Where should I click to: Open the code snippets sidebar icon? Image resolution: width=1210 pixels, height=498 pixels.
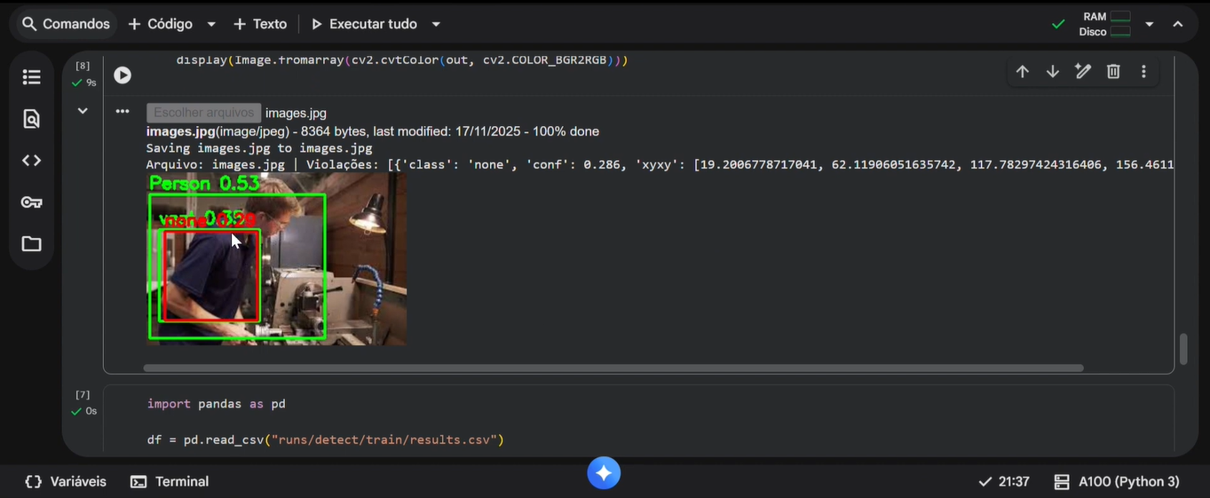(32, 161)
